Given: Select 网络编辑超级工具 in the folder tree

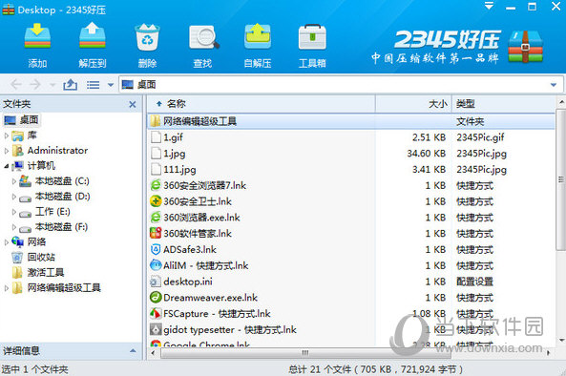Looking at the screenshot, I should (x=64, y=287).
